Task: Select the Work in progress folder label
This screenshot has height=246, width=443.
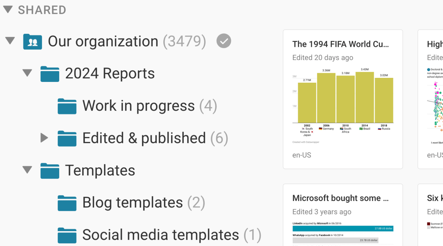Action: pyautogui.click(x=138, y=106)
